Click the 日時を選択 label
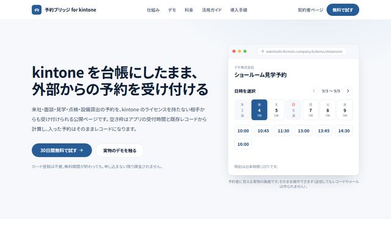Image resolution: width=391 pixels, height=244 pixels. click(245, 91)
